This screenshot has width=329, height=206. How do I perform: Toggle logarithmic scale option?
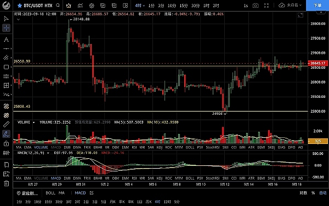(x=303, y=193)
